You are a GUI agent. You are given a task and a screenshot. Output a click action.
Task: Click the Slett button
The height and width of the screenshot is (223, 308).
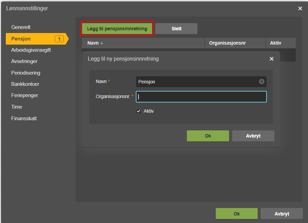coord(176,29)
